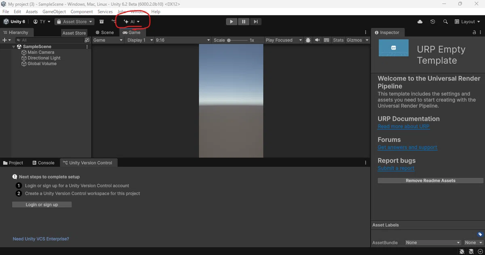Viewport: 485px width, 255px height.
Task: Open the SampleScene three-dot options menu
Action: pyautogui.click(x=87, y=47)
